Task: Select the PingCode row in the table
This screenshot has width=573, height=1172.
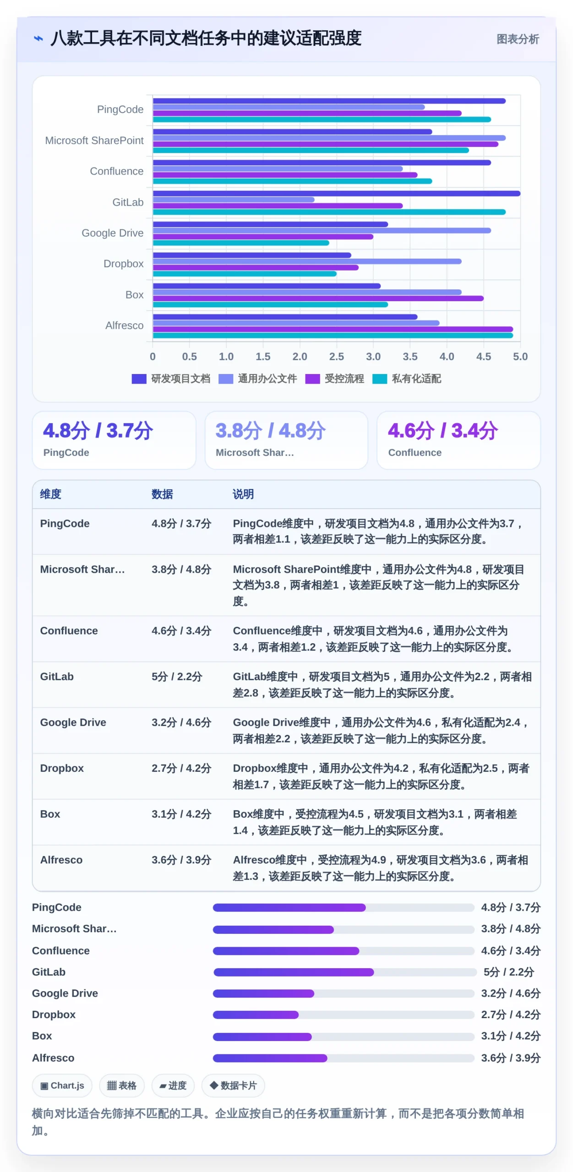Action: (x=286, y=532)
